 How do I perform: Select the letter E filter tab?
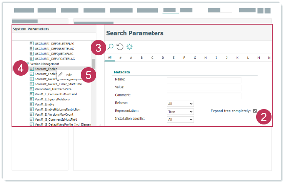coord(173,58)
